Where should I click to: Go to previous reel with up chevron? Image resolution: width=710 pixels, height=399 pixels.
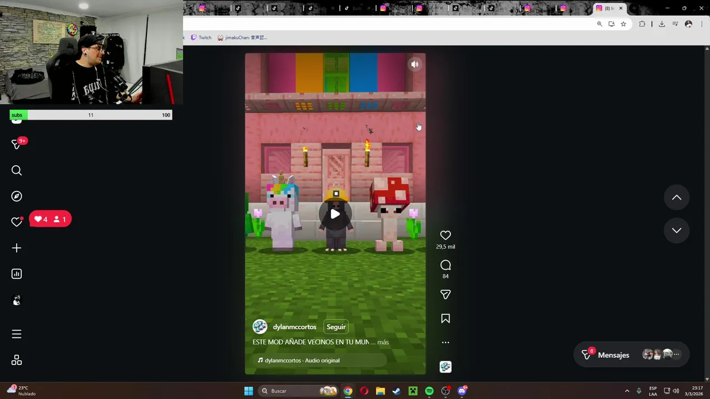[677, 197]
